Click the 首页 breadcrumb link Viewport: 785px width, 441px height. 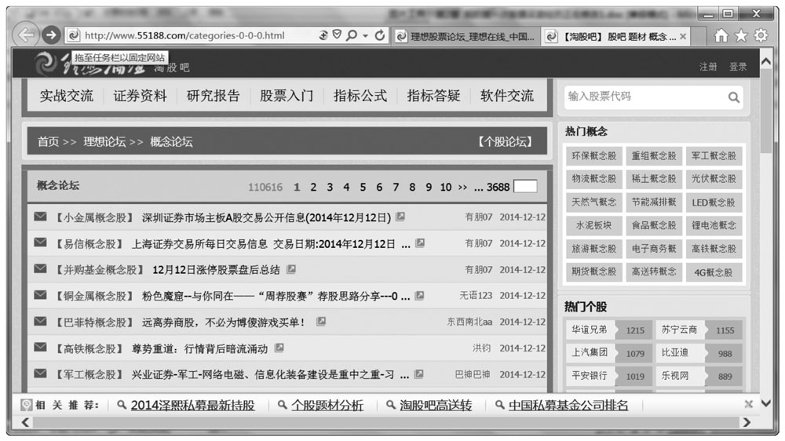(x=48, y=142)
